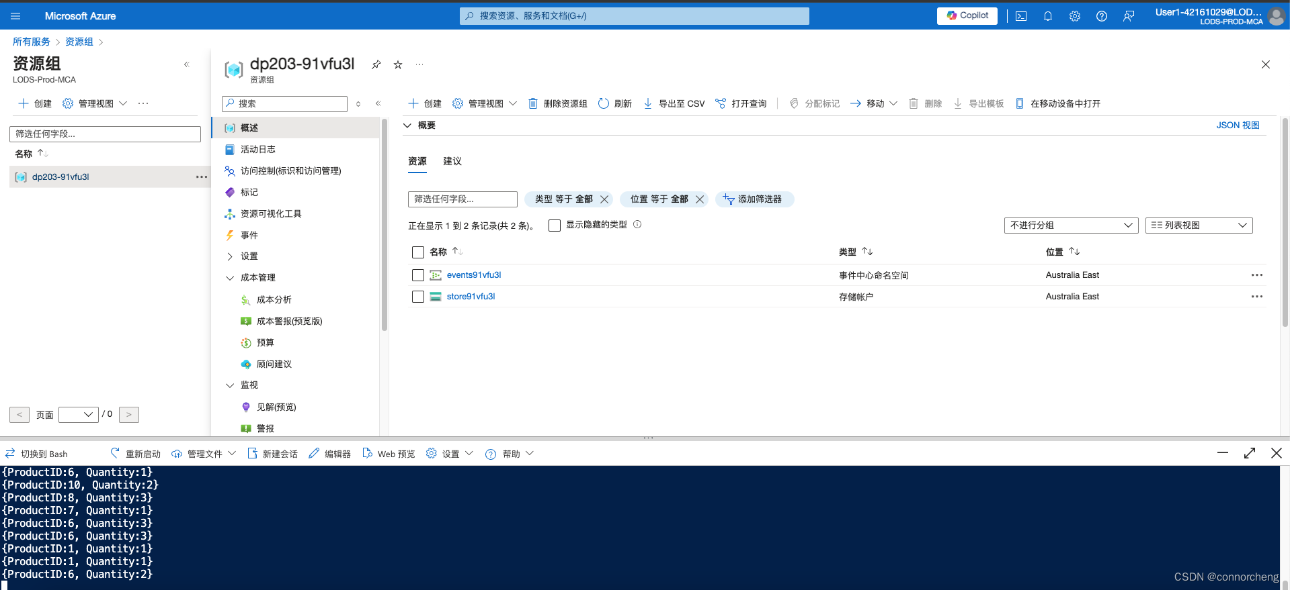Viewport: 1290px width, 590px height.
Task: Open JSON view (JSON 视图) link
Action: coord(1238,126)
